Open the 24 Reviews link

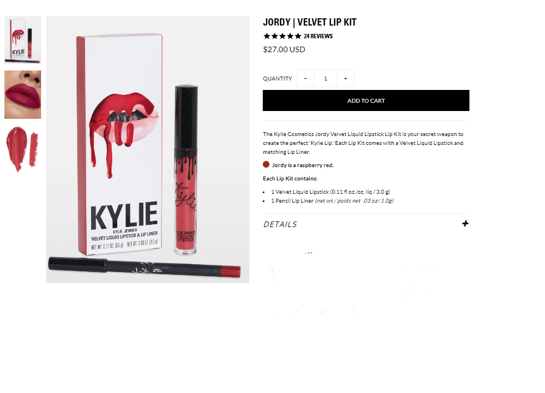click(318, 36)
